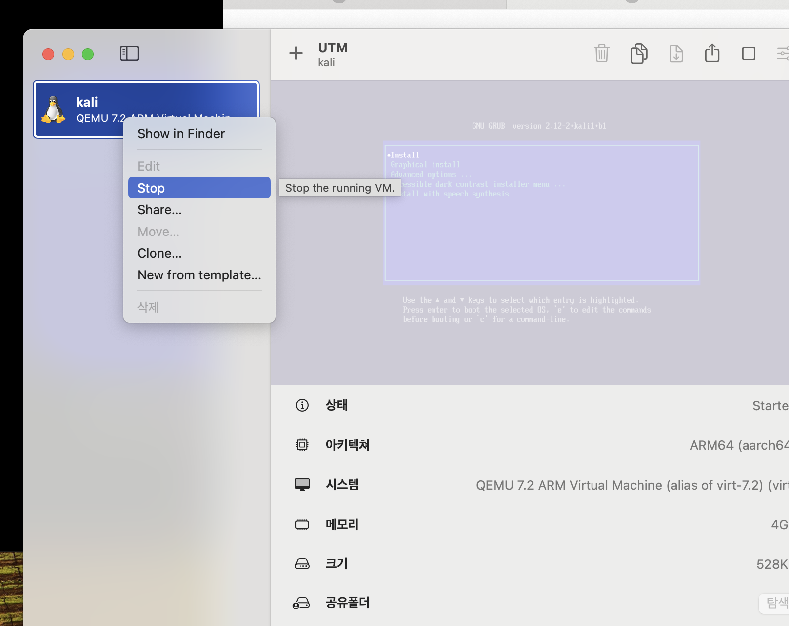
Task: Select the kali VM in sidebar
Action: (x=146, y=109)
